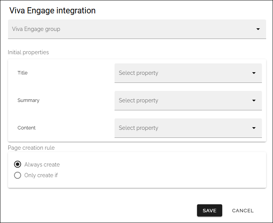Screen dimensions: 273x223
Task: Click the arrow icon in Content property field
Action: [x=254, y=128]
